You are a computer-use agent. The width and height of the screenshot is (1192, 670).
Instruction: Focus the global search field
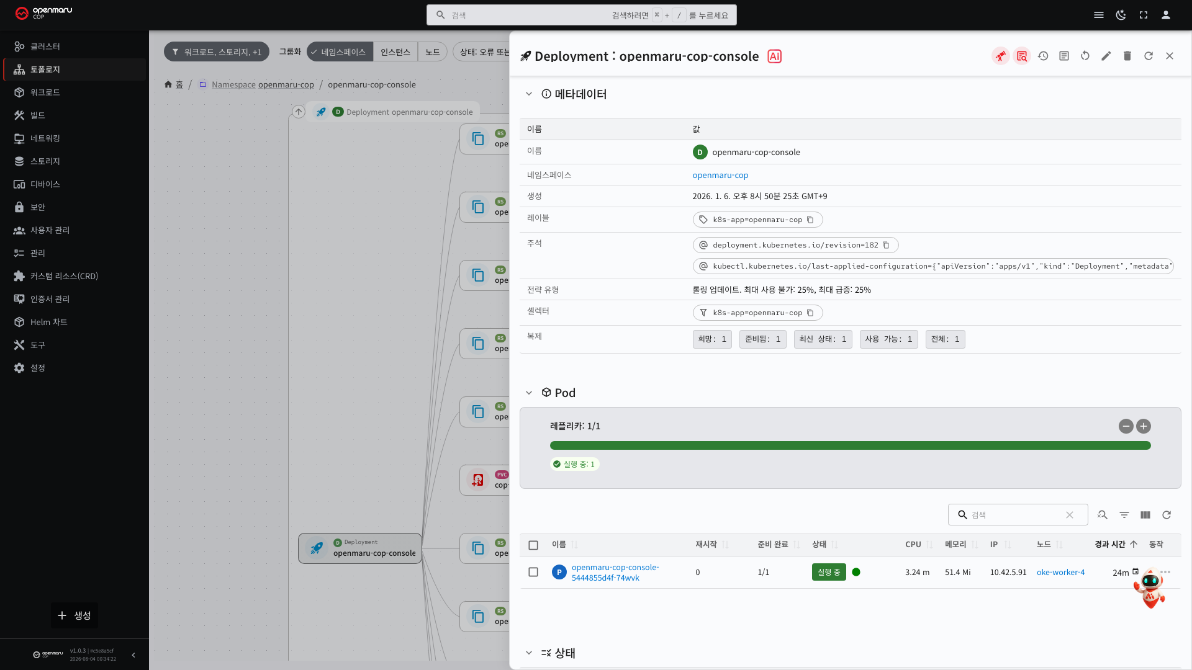tap(582, 15)
